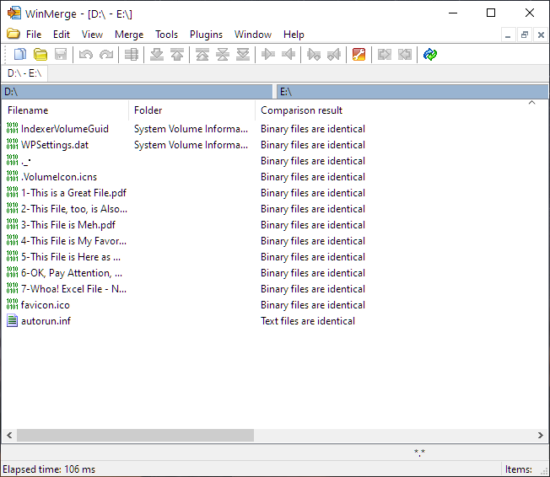
Task: Open the Plugins menu
Action: [206, 35]
